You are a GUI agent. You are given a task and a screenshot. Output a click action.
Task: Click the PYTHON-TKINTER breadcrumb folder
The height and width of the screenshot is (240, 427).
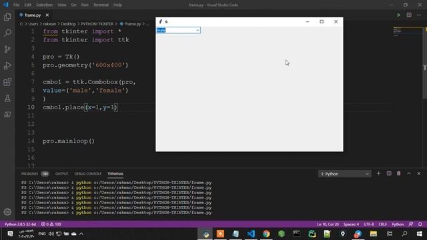[x=97, y=24]
